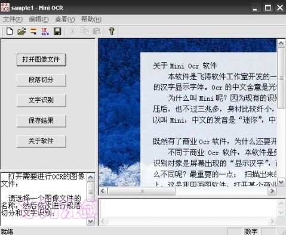Click the 段落切分 button

click(x=41, y=80)
